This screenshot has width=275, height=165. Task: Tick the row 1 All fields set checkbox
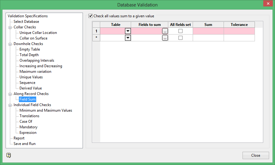point(180,31)
